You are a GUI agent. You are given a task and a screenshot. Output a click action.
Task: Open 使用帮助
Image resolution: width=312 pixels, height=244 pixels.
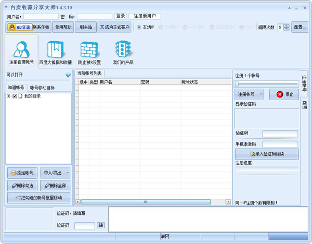coord(63,27)
